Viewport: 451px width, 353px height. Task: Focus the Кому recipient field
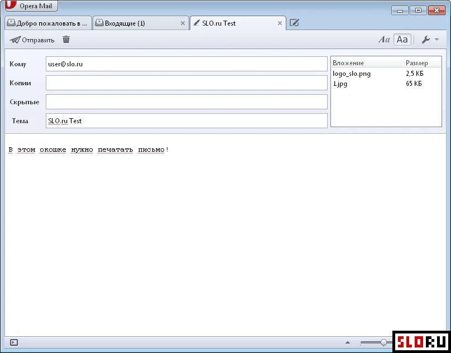pos(186,64)
